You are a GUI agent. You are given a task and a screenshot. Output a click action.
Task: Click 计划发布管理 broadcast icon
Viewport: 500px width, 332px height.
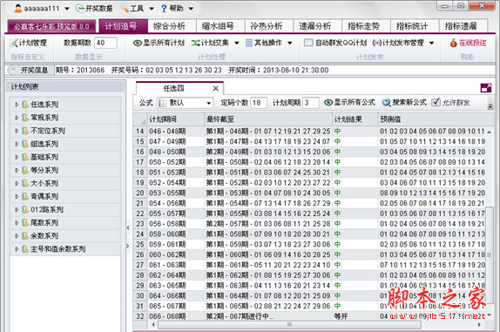376,43
